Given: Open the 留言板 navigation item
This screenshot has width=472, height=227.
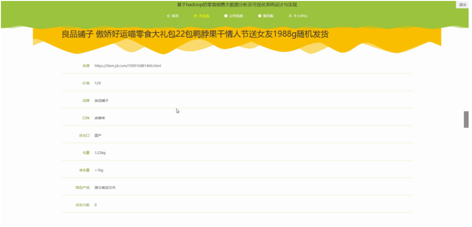Looking at the screenshot, I should pos(266,16).
